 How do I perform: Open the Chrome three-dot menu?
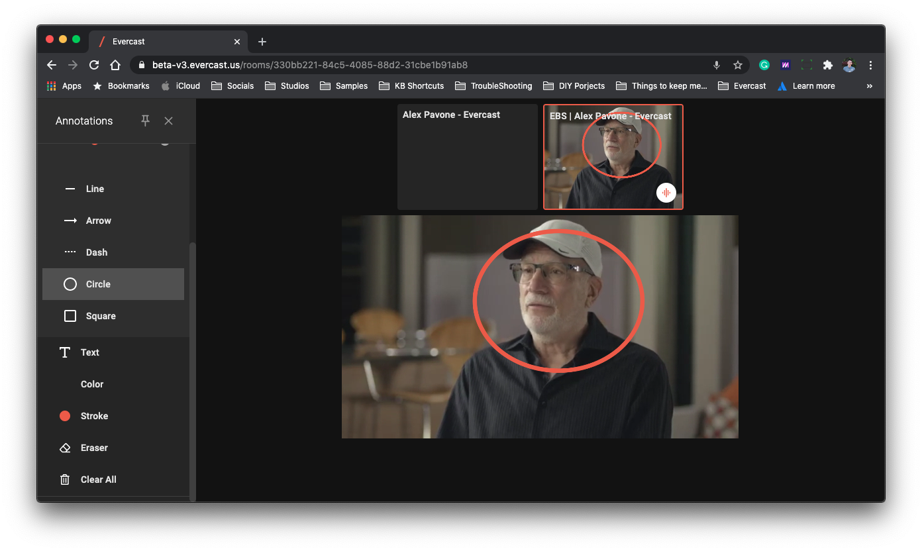(x=870, y=65)
